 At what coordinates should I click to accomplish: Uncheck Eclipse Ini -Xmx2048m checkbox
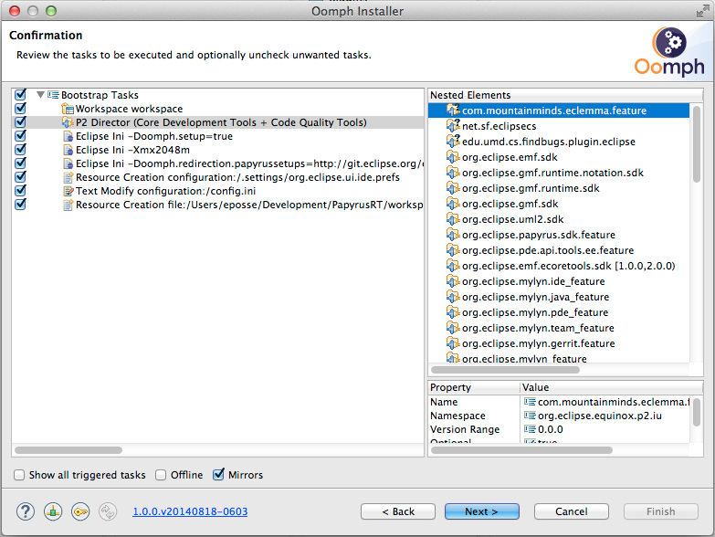coord(20,149)
